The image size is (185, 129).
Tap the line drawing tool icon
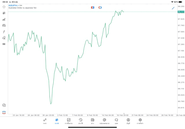point(173,8)
